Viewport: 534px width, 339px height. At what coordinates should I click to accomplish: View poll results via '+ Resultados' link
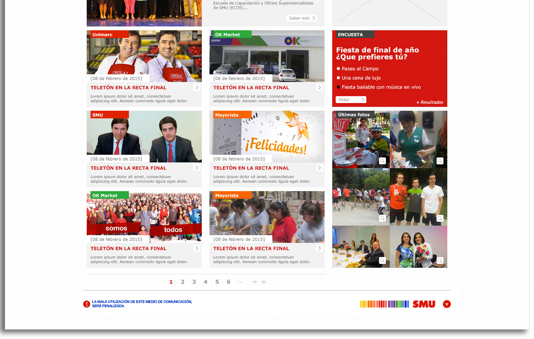[430, 102]
